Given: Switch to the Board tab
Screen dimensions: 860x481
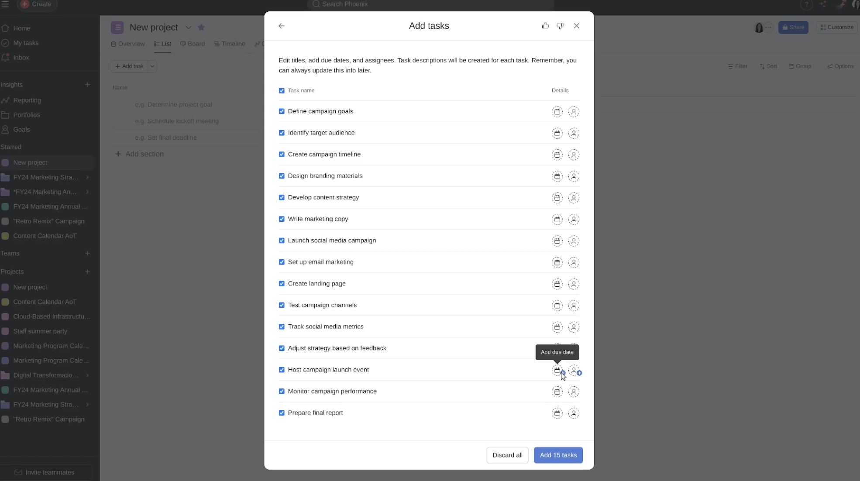Looking at the screenshot, I should (x=193, y=44).
